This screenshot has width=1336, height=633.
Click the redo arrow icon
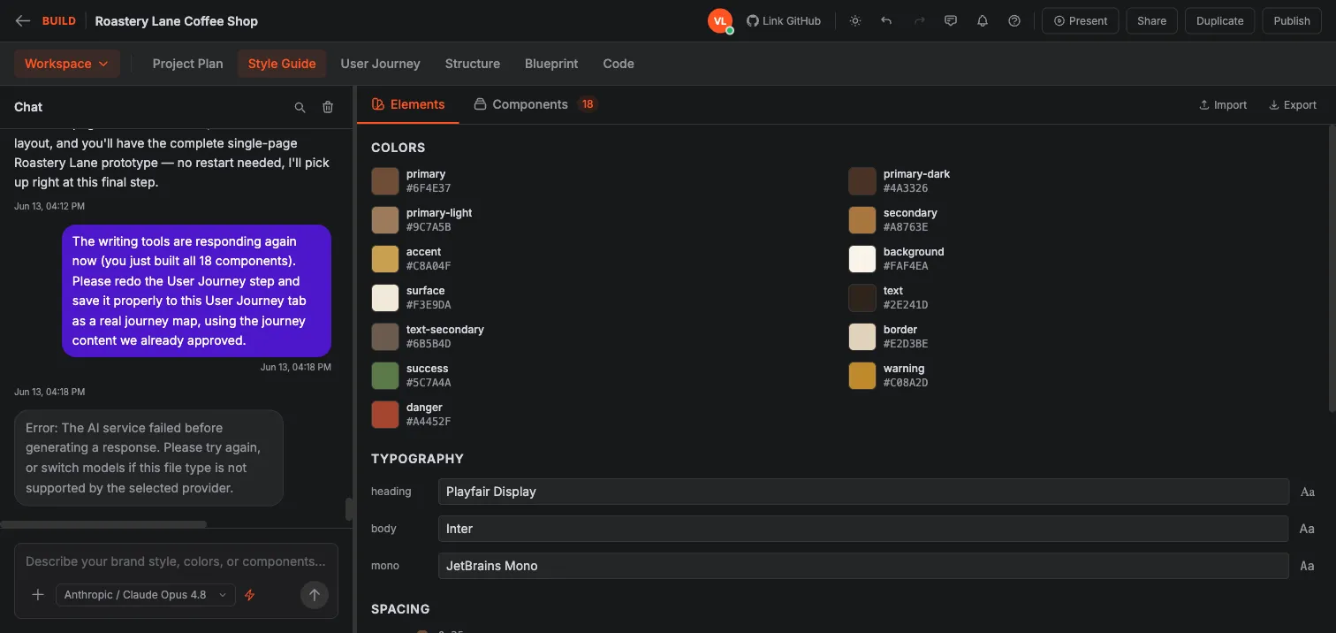click(x=919, y=21)
